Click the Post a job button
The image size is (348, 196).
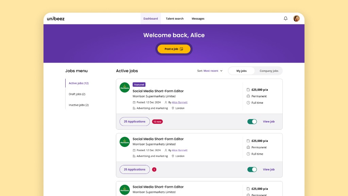(174, 49)
